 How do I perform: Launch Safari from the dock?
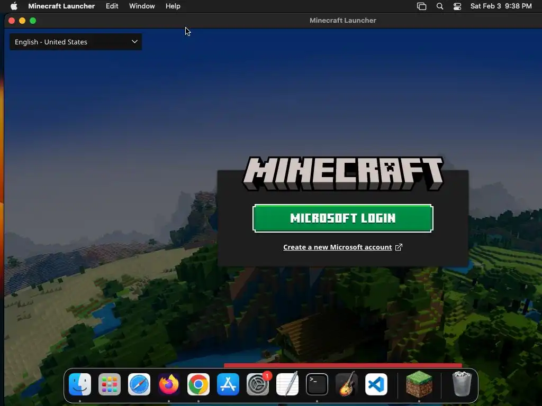[139, 384]
